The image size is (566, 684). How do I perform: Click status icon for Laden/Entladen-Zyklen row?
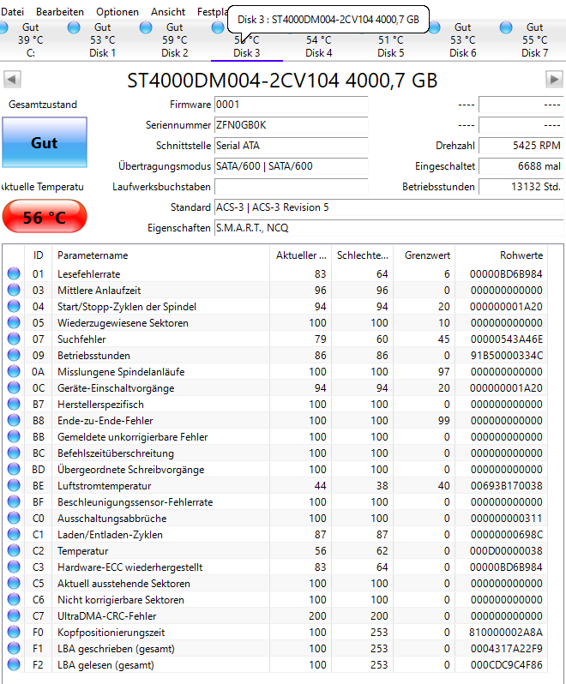14,534
